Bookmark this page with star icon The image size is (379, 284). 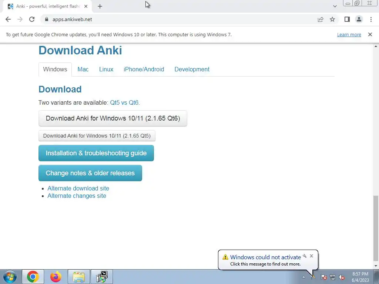coord(332,19)
